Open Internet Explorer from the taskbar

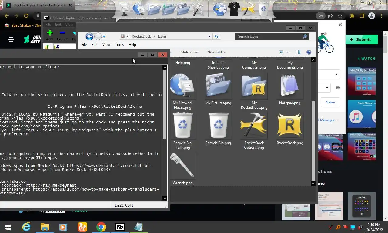tap(26, 227)
